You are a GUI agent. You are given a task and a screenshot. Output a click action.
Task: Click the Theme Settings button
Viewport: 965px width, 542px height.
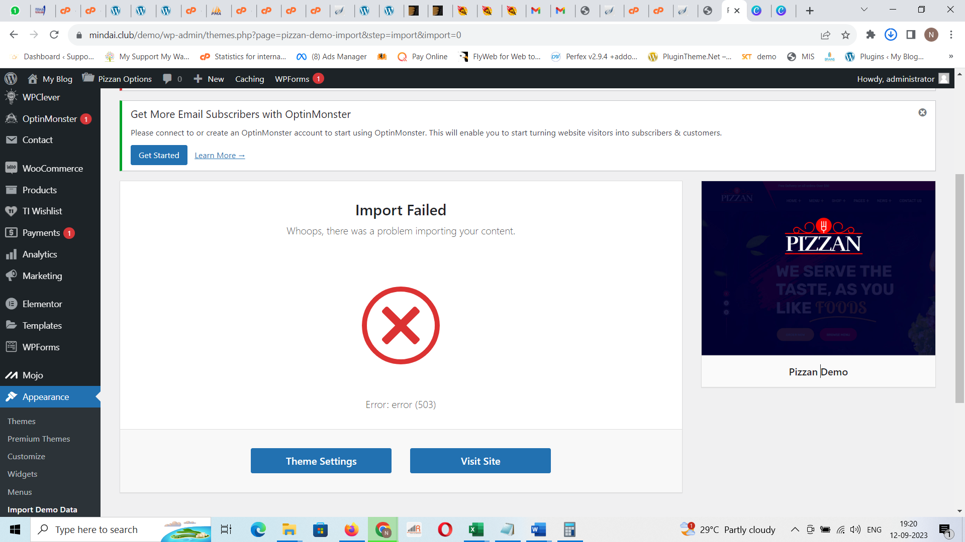pyautogui.click(x=321, y=461)
